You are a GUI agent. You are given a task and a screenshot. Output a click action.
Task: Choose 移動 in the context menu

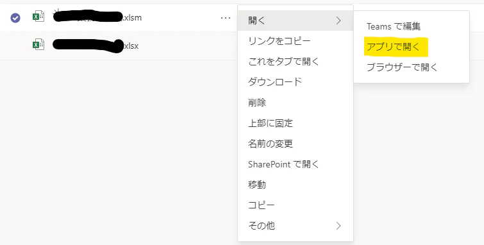[296, 185]
